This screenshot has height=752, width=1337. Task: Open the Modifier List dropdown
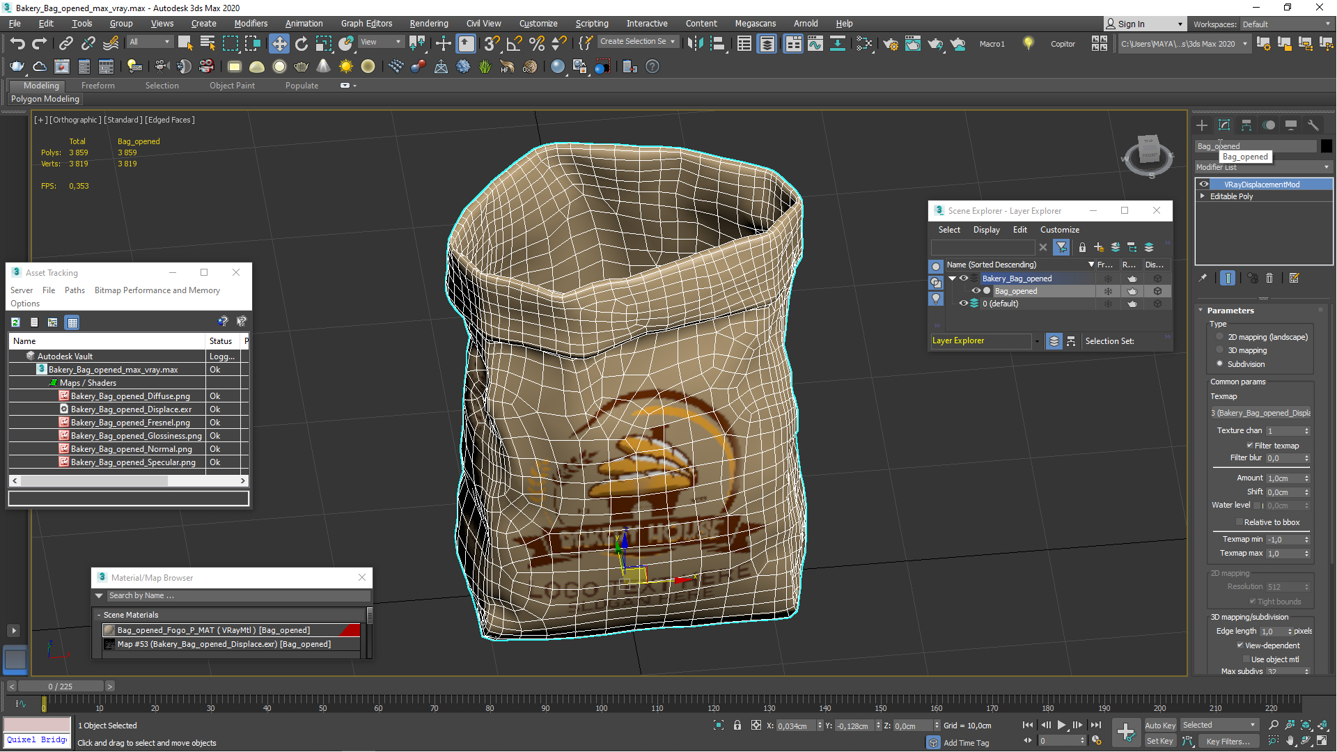[1262, 167]
